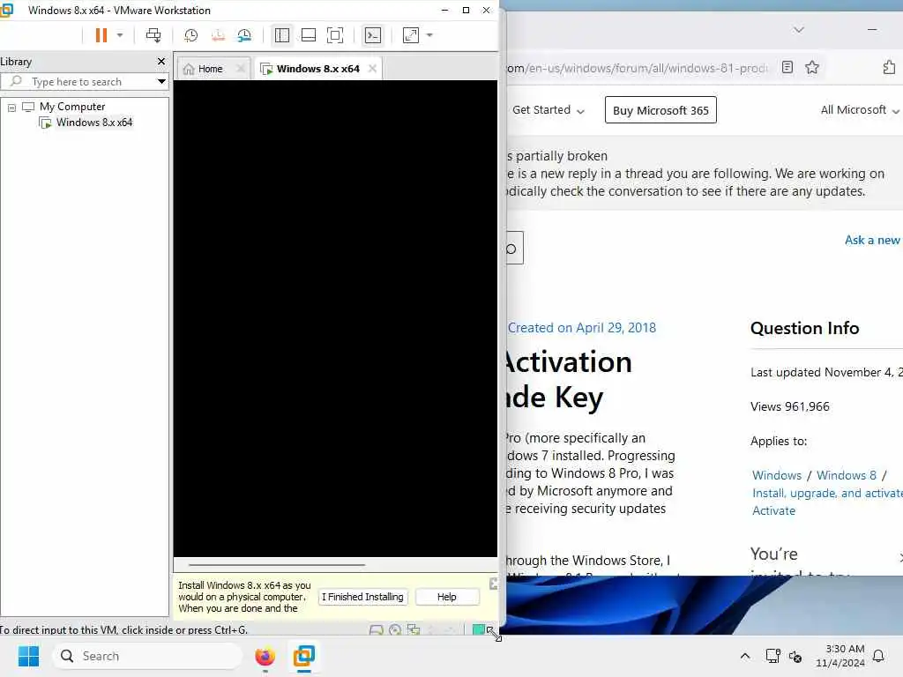The height and width of the screenshot is (677, 903).
Task: Open VMware Workstation from the taskbar
Action: coord(303,656)
